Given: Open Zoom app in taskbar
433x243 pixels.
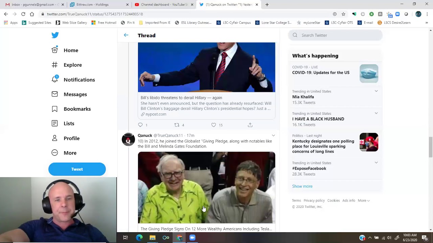Looking at the screenshot, I should point(192,238).
